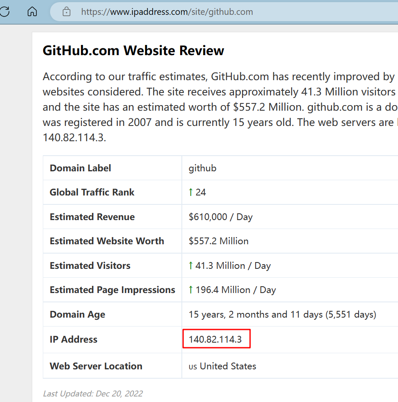Select 'United States' server location value

coord(228,366)
